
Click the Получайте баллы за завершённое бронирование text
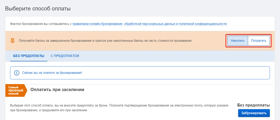coord(106,41)
